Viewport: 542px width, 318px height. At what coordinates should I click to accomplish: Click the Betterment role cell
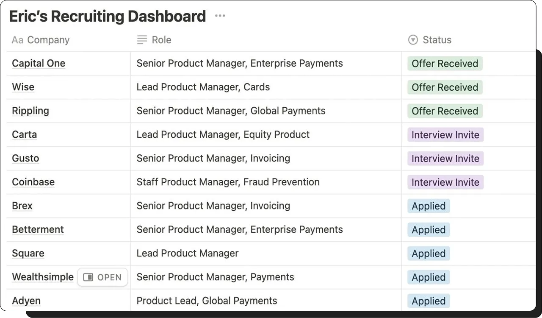click(266, 230)
